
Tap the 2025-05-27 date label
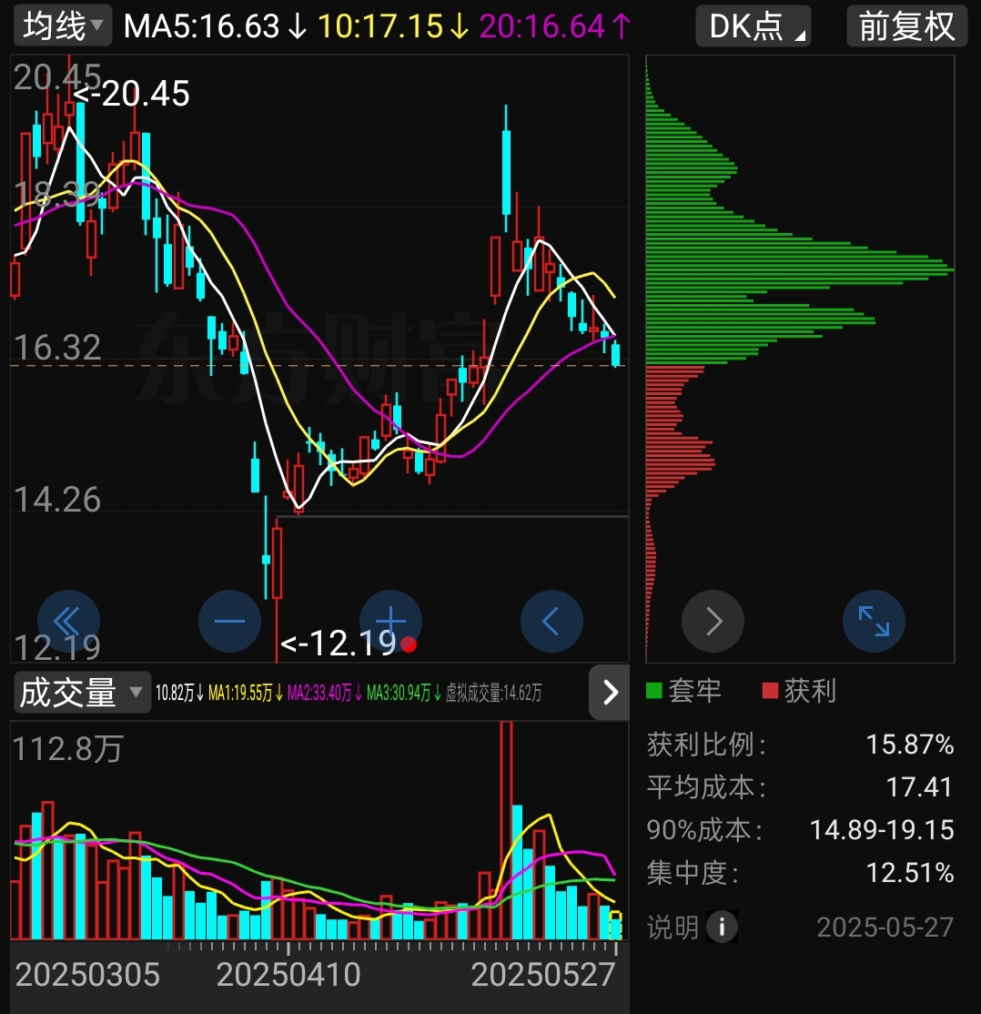pyautogui.click(x=885, y=928)
